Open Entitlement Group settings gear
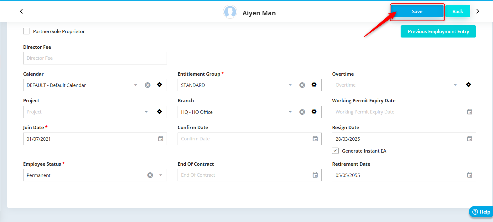Viewport: 493px width, 222px height. [x=314, y=85]
